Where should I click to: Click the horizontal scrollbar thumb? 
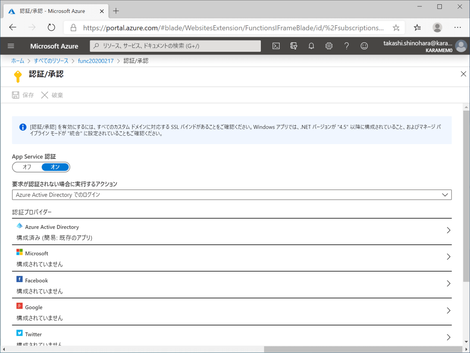click(x=363, y=349)
